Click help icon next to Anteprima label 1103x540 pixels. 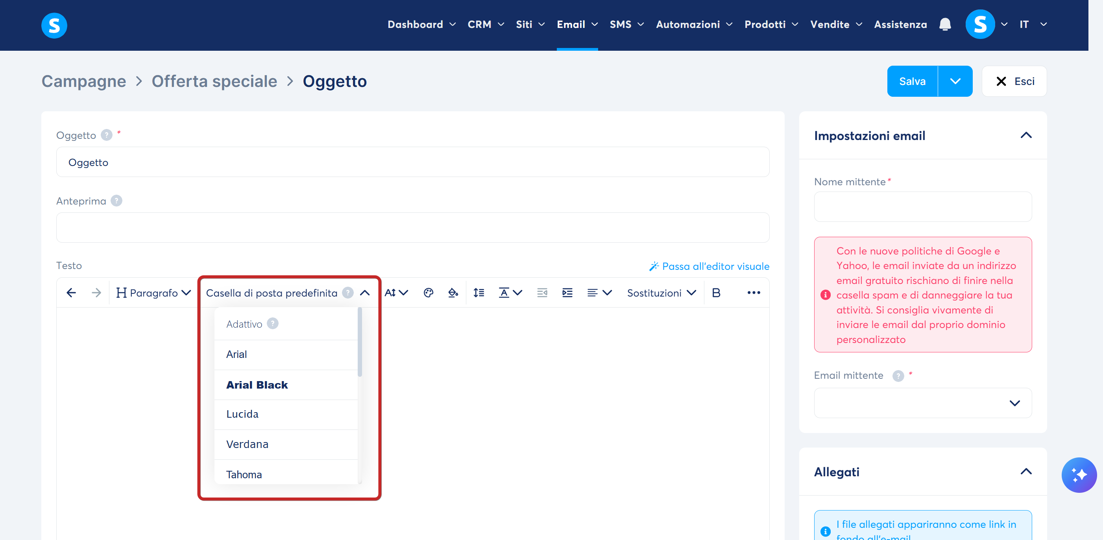(116, 201)
